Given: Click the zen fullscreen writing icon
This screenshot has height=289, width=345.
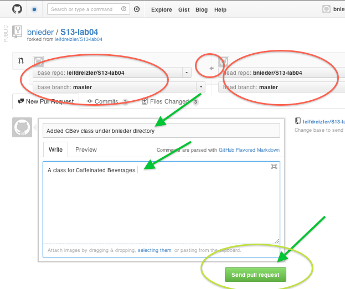Looking at the screenshot, I should click(274, 166).
